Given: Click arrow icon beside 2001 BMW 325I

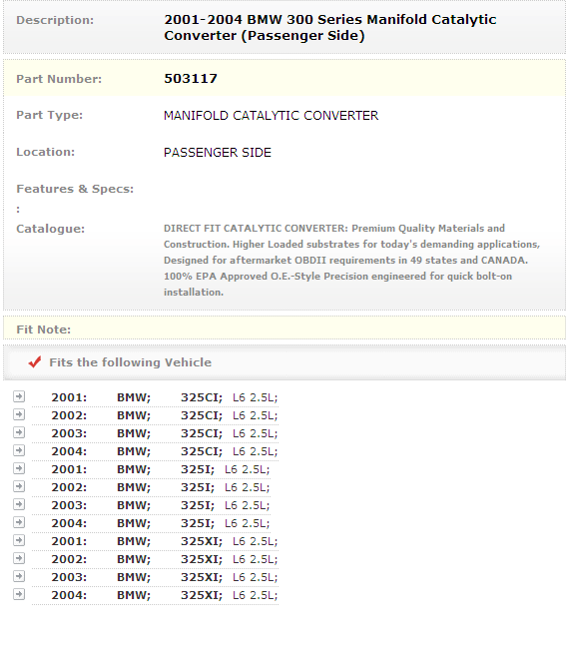Looking at the screenshot, I should tap(19, 468).
